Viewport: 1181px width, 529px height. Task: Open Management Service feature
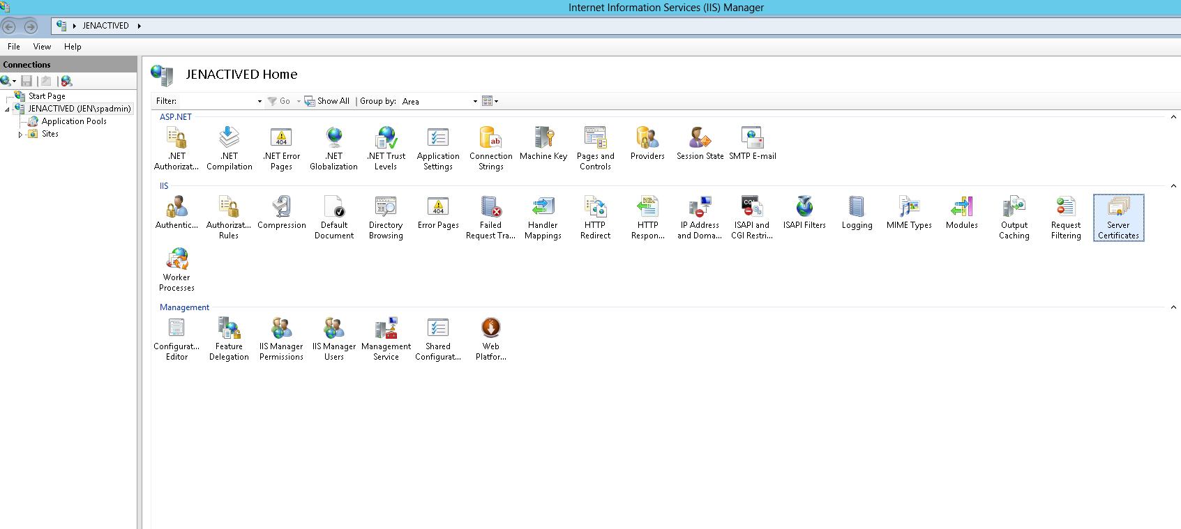pos(386,338)
